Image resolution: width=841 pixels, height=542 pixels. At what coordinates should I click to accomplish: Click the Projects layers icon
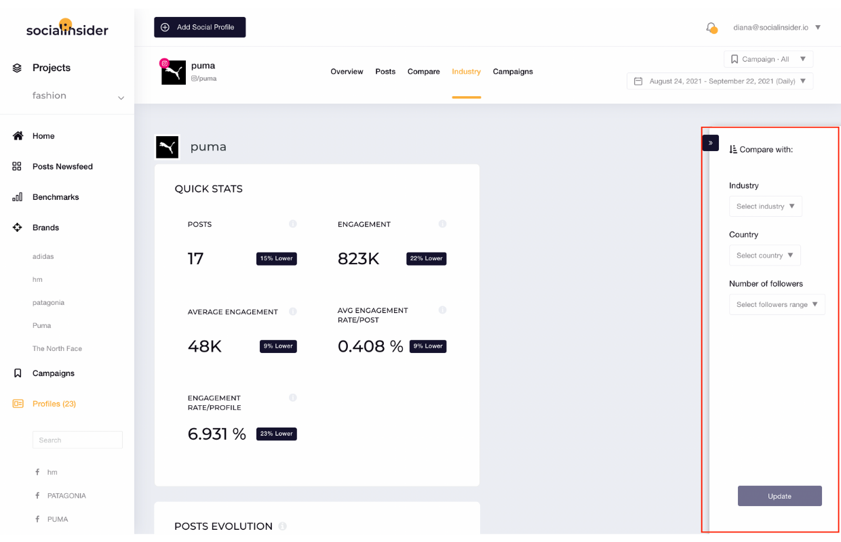18,68
